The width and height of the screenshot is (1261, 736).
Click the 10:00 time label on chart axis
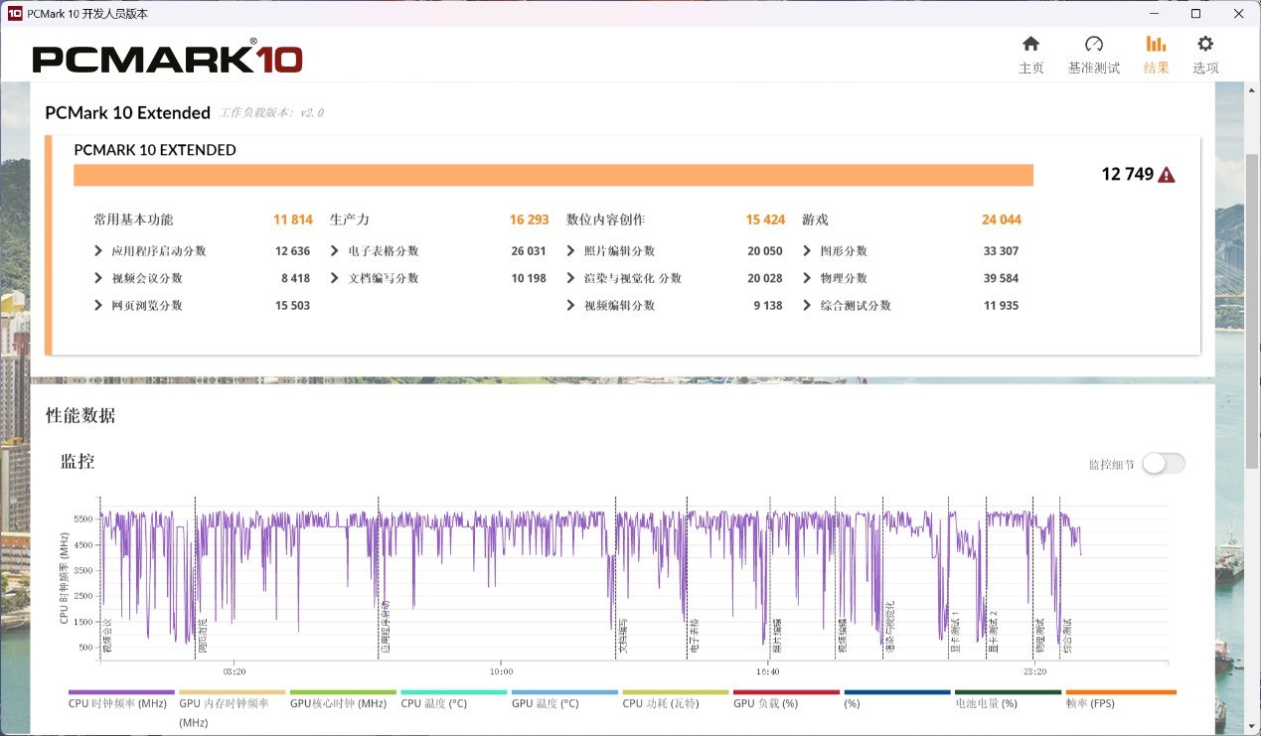tap(500, 671)
